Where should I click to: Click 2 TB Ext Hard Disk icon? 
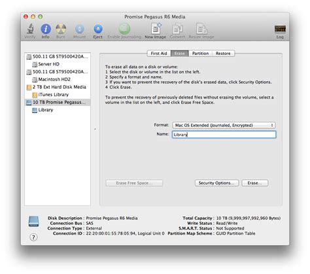[x=29, y=87]
